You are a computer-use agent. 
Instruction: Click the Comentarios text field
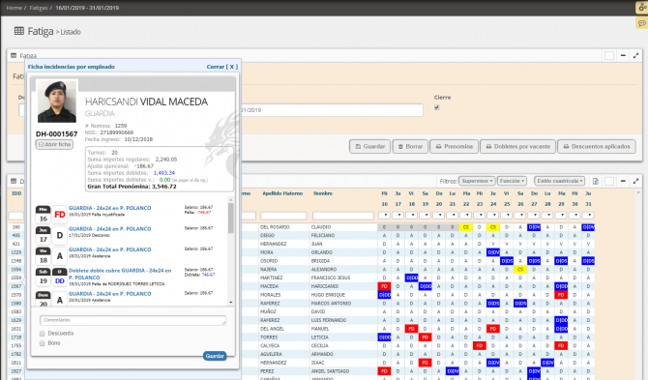click(x=133, y=320)
